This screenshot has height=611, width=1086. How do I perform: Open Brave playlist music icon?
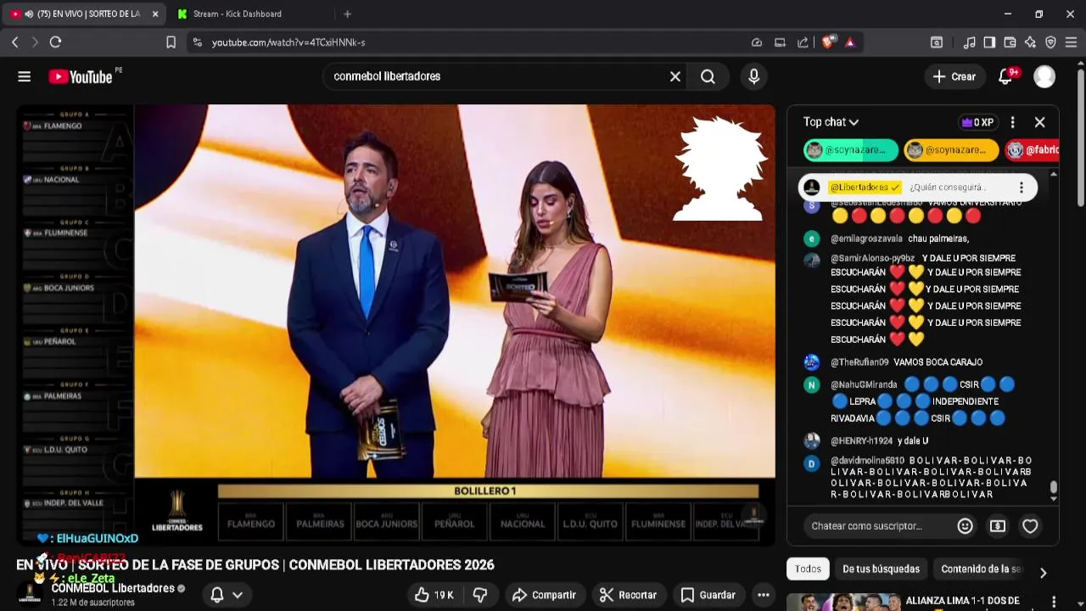969,42
